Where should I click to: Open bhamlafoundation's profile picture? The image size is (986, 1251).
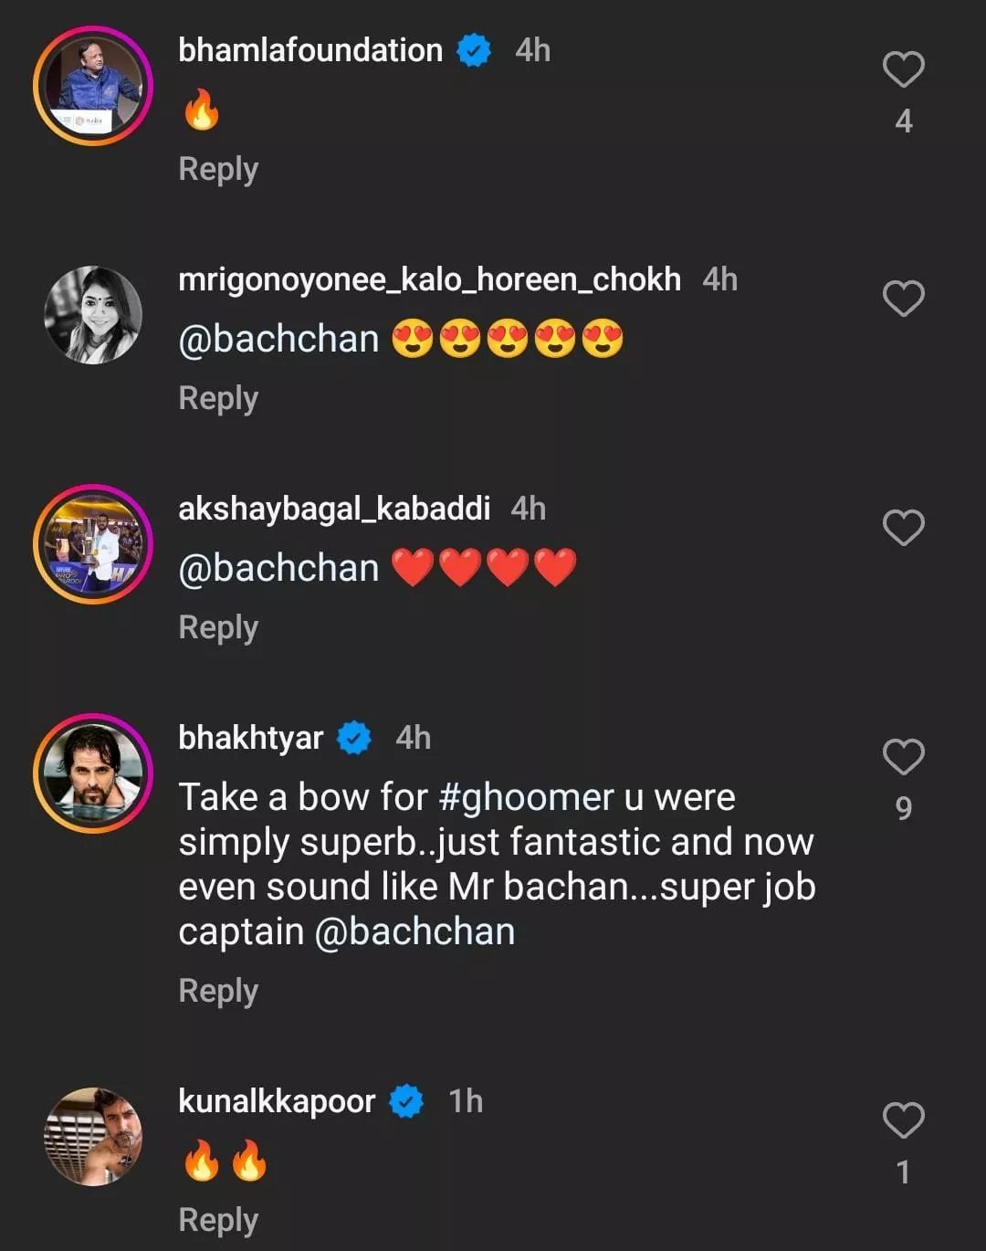pos(93,86)
